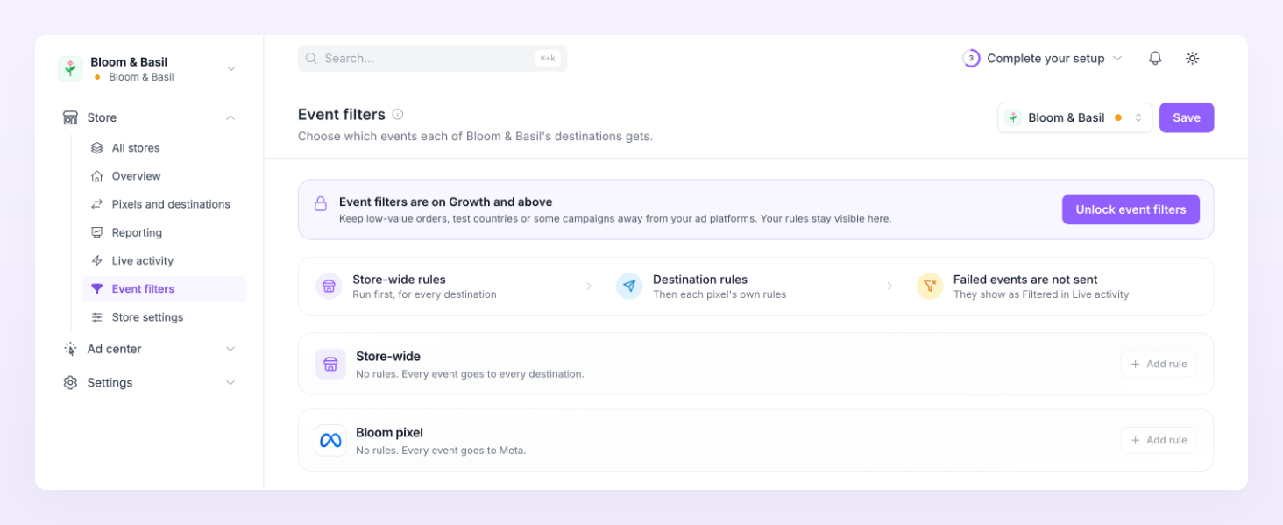Image resolution: width=1283 pixels, height=525 pixels.
Task: Click into the Search field
Action: (432, 59)
